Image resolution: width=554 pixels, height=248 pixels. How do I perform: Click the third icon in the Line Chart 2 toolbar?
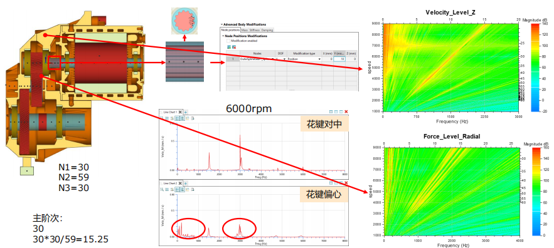pyautogui.click(x=172, y=189)
